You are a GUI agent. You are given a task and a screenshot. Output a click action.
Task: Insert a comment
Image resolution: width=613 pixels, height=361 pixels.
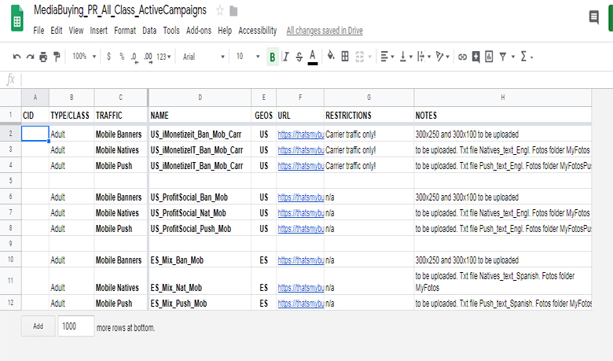click(x=475, y=57)
